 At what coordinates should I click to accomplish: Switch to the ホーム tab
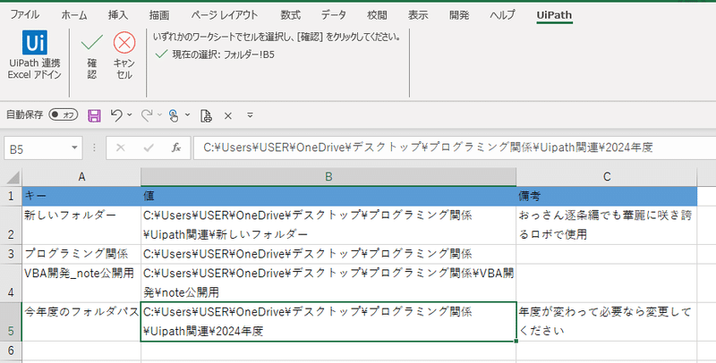click(x=74, y=14)
